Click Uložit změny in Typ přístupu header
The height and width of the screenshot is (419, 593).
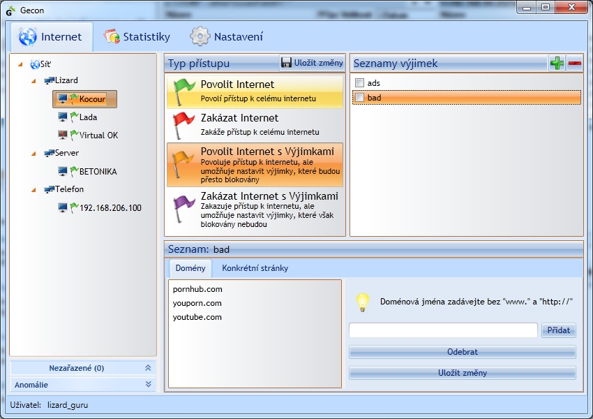(x=313, y=63)
